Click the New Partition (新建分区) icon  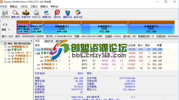47,14
